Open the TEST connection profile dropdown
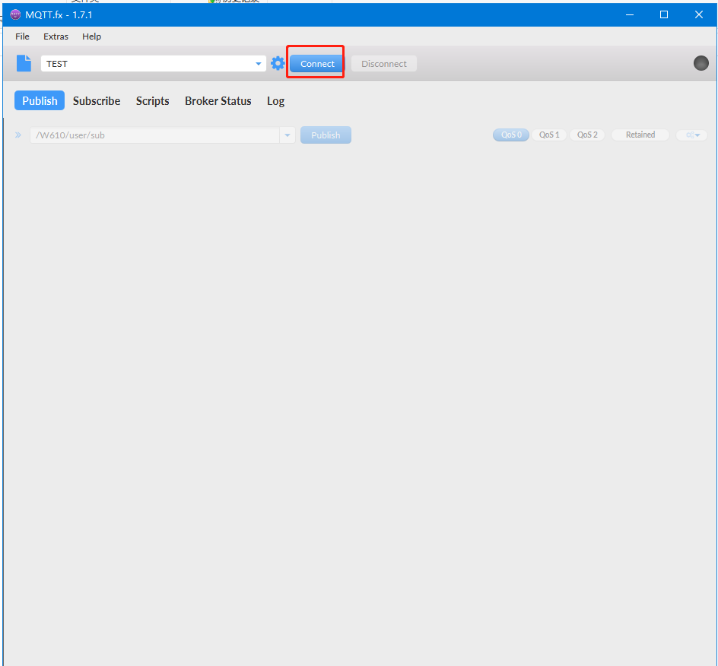The height and width of the screenshot is (666, 718). coord(259,64)
